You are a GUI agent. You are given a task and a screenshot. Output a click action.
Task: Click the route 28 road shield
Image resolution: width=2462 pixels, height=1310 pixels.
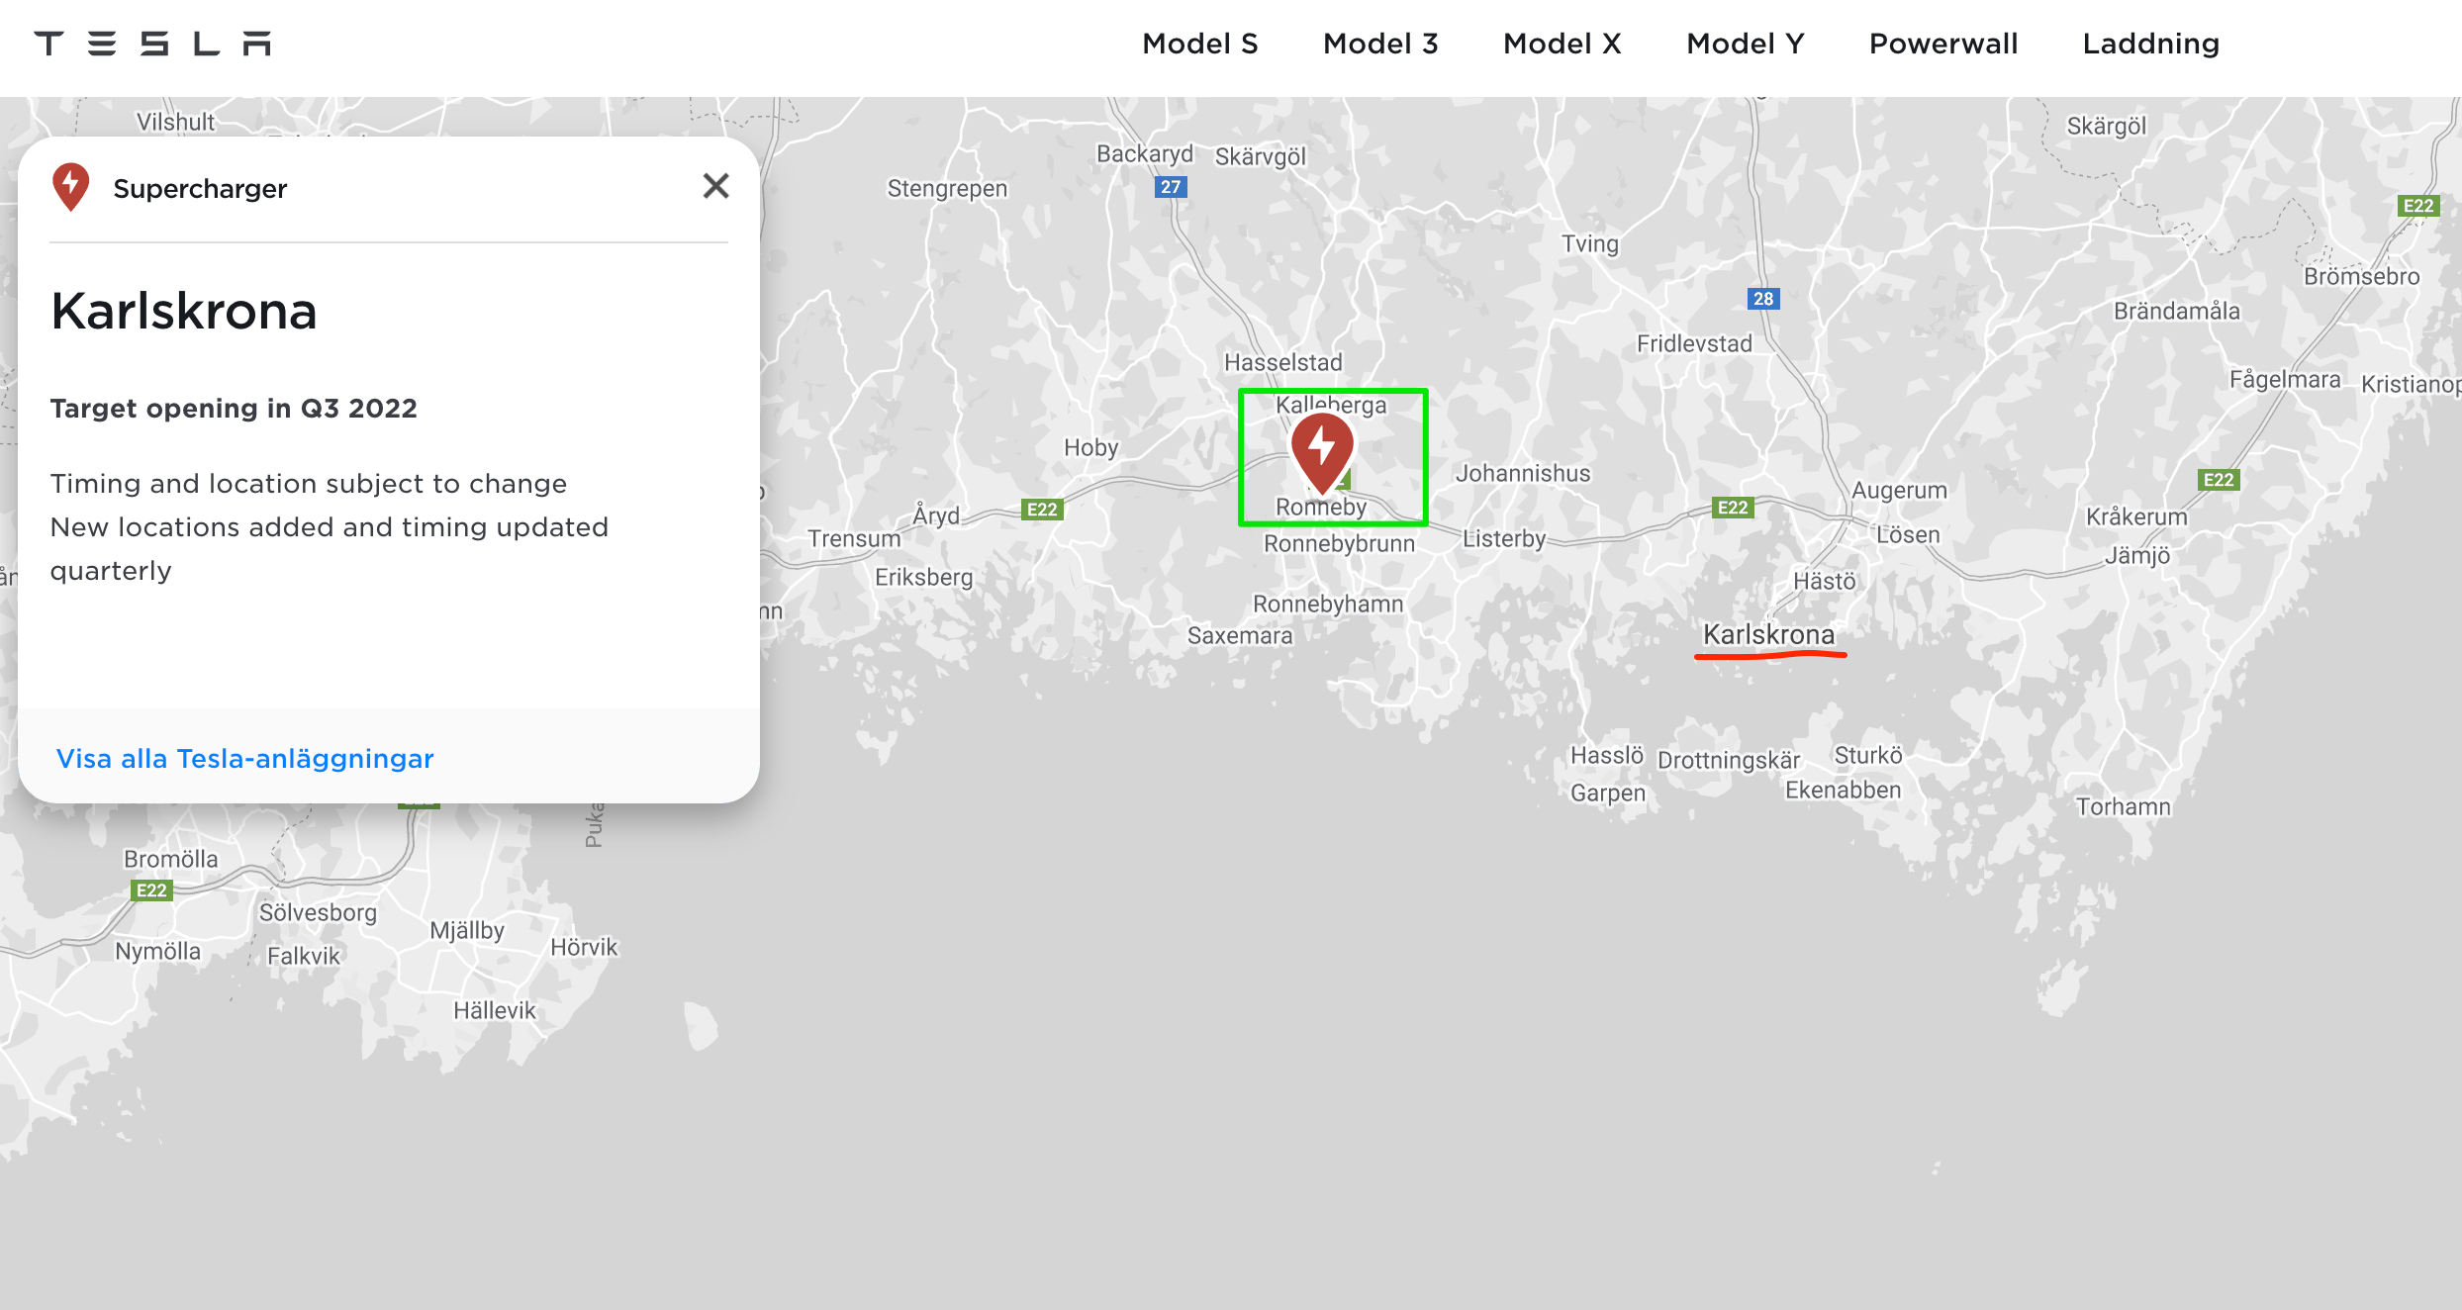1763,299
